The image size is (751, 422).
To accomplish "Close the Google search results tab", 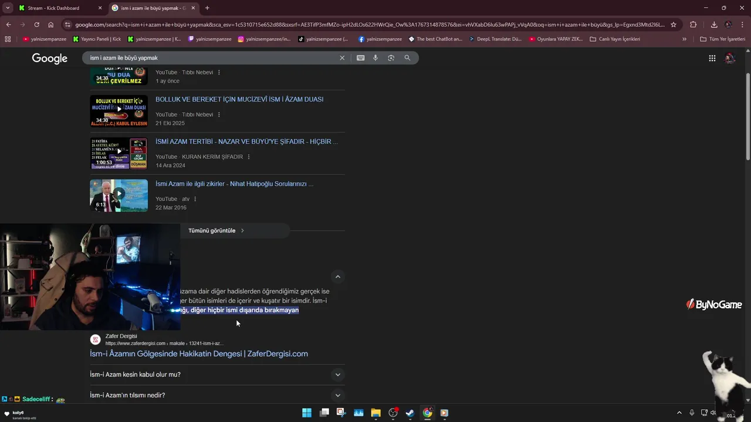I will 193,8.
